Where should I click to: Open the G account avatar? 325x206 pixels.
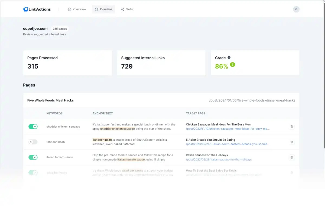coord(296,9)
